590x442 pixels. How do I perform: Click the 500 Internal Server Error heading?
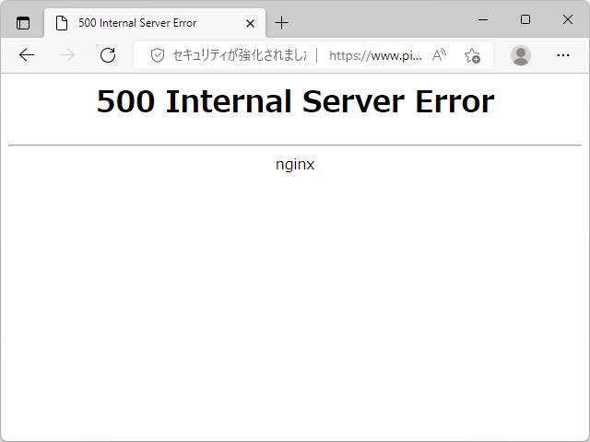point(295,101)
